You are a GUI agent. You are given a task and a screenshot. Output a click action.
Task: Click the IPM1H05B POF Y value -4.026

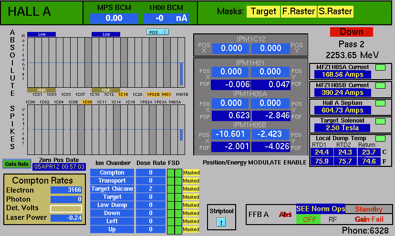click(271, 146)
